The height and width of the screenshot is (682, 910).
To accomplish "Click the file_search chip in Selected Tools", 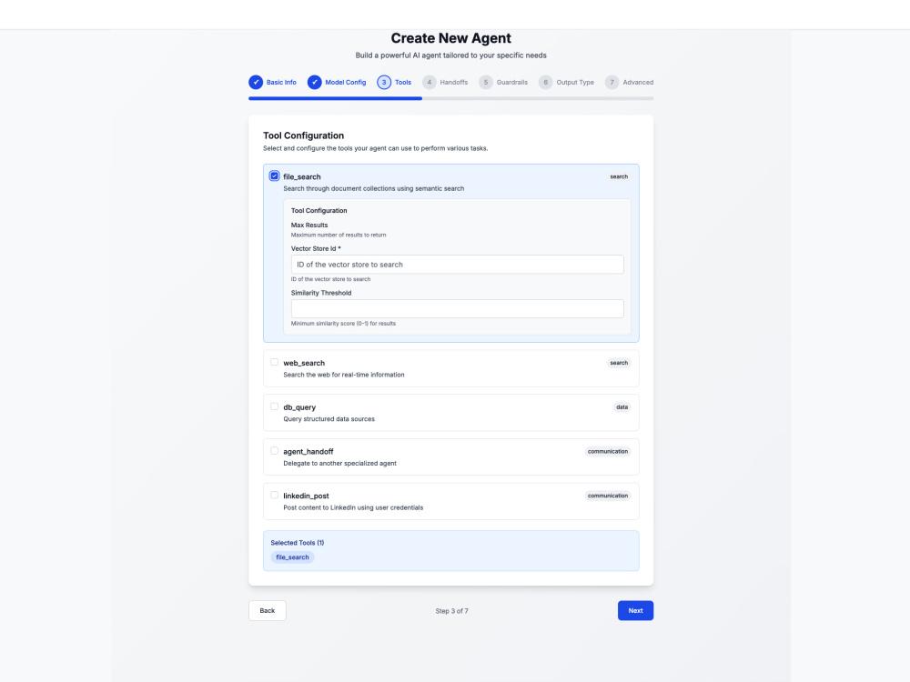I will [x=292, y=557].
